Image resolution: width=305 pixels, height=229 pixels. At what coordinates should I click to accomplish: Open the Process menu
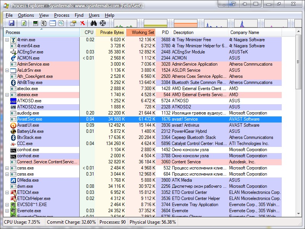[x=62, y=15]
